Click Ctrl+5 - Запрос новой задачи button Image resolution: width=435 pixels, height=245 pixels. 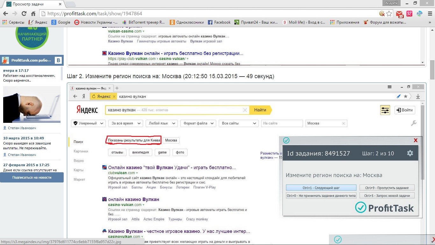[387, 196]
